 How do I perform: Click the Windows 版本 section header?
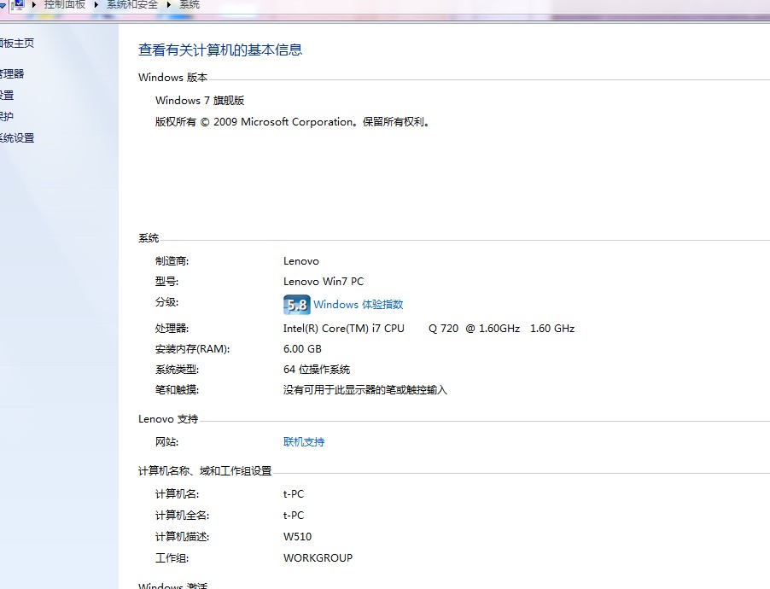(x=172, y=78)
